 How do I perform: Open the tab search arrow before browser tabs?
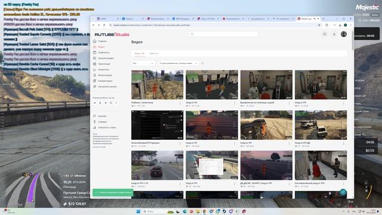[x=93, y=19]
